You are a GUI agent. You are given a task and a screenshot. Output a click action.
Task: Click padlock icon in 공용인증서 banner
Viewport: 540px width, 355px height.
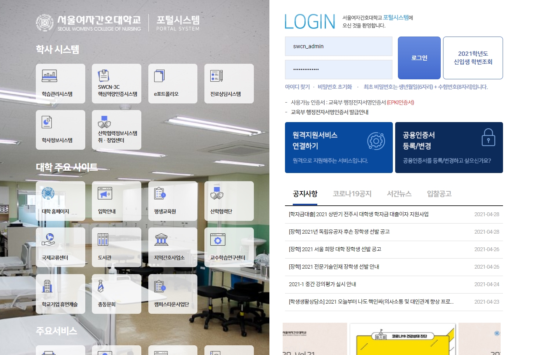pyautogui.click(x=488, y=137)
